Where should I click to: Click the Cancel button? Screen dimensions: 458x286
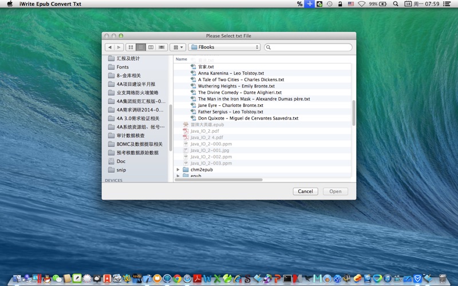[305, 192]
